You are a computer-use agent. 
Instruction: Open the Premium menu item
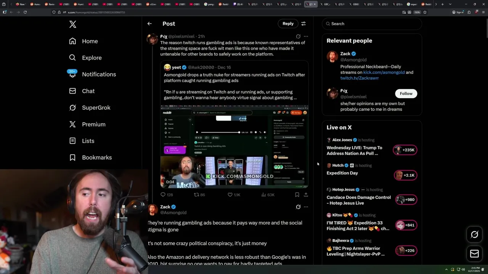pyautogui.click(x=87, y=124)
